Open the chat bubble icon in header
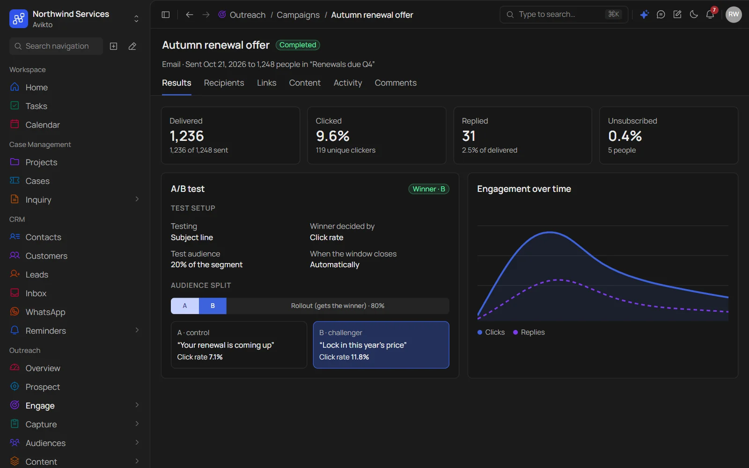Screen dimensions: 749x468 pyautogui.click(x=661, y=15)
